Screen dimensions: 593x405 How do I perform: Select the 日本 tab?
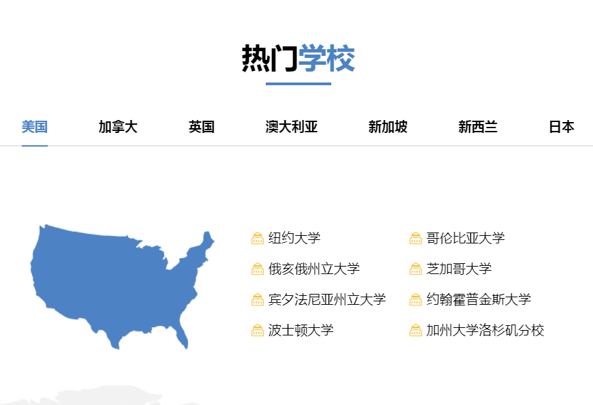[x=561, y=126]
